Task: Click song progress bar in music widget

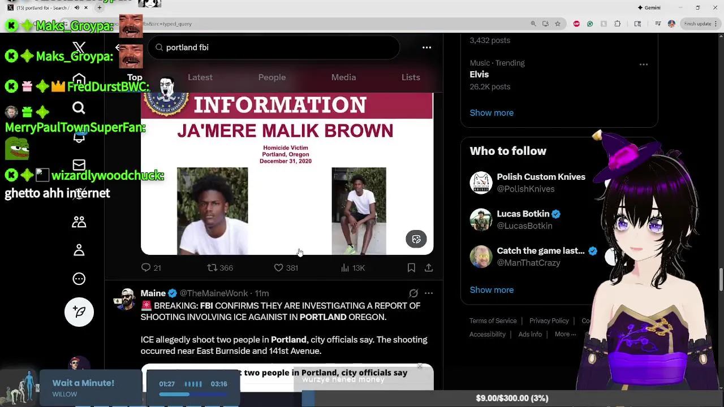Action: coord(192,395)
